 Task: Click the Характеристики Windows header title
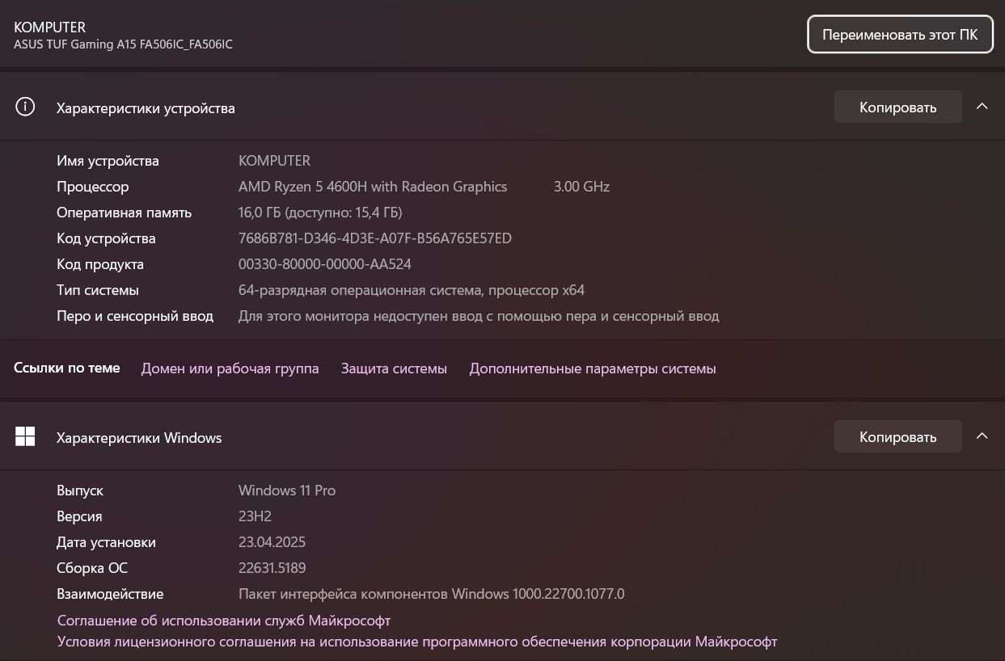coord(139,438)
